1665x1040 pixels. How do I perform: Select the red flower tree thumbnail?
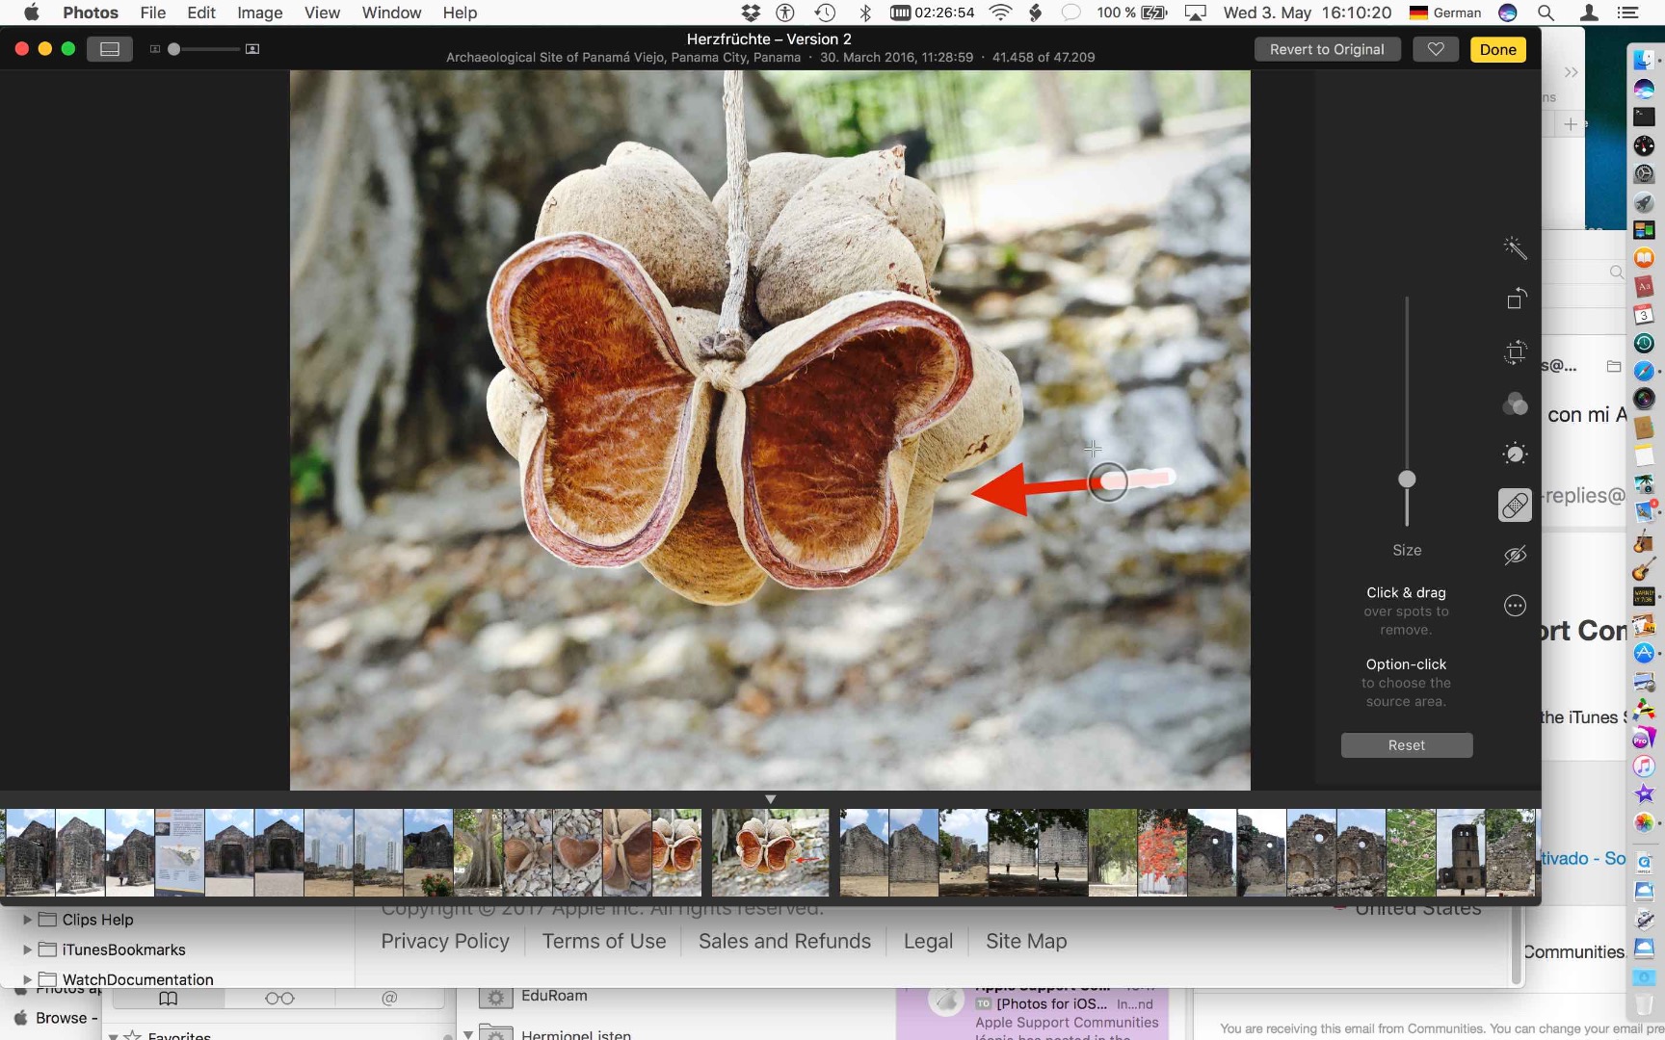click(1161, 853)
